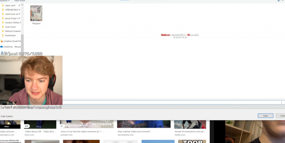The width and height of the screenshot is (285, 143).
Task: Click the blue jacket sportskeeda thumbnail
Action: pos(144,124)
